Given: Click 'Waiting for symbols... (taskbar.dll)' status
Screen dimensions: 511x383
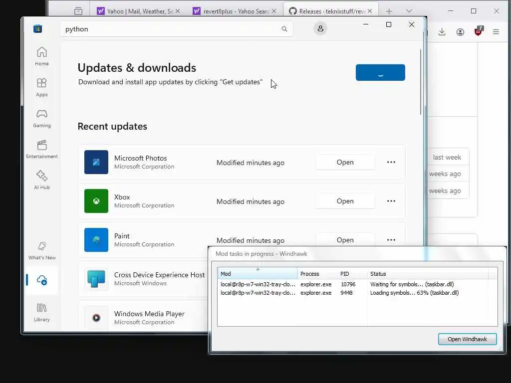Looking at the screenshot, I should pyautogui.click(x=412, y=284).
